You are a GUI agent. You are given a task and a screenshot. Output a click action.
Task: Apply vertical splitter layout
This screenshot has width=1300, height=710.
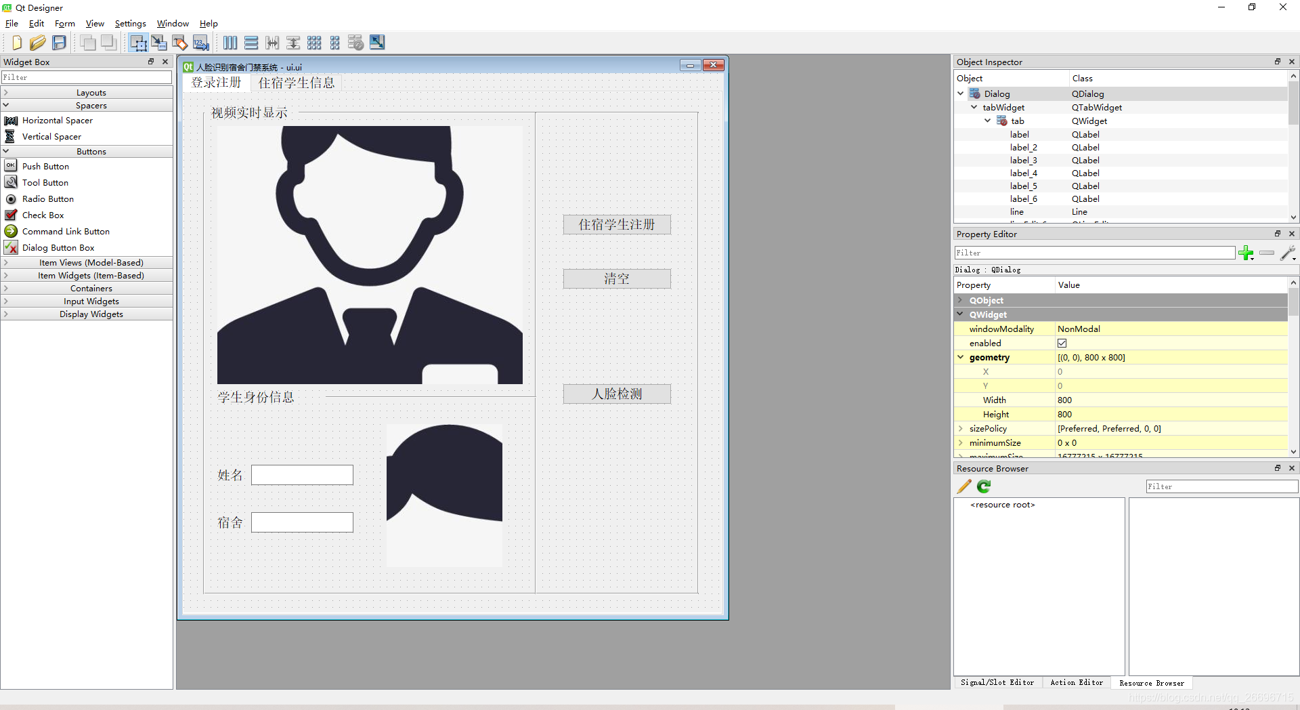point(293,43)
